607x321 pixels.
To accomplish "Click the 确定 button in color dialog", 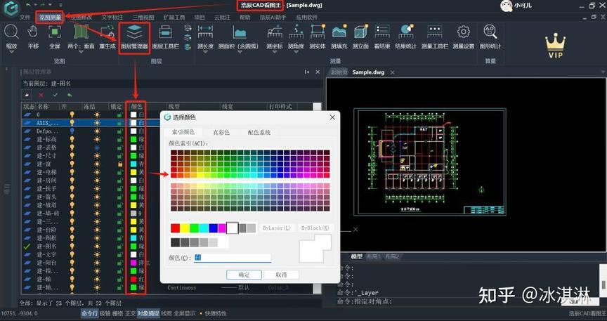I will 244,275.
